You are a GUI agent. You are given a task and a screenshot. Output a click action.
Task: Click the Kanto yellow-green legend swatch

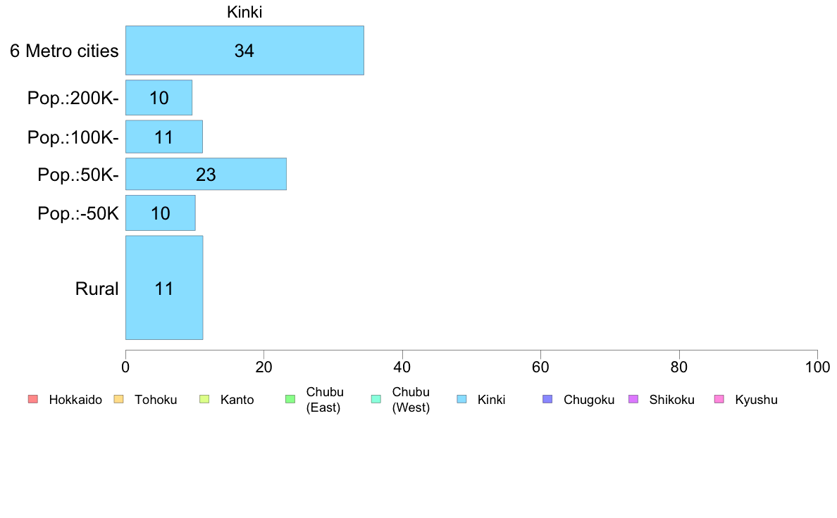pyautogui.click(x=204, y=399)
